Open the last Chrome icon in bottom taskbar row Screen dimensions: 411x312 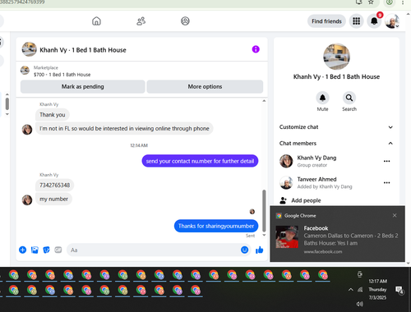196,290
